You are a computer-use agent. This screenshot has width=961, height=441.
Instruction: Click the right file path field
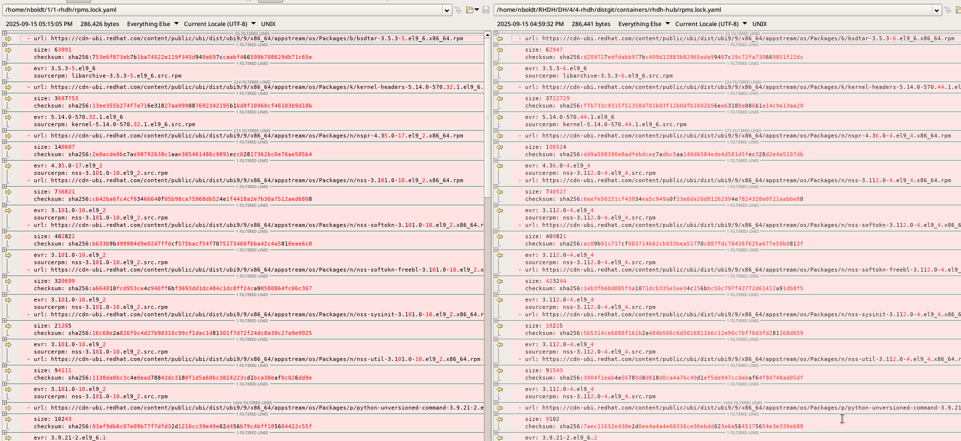tap(713, 10)
